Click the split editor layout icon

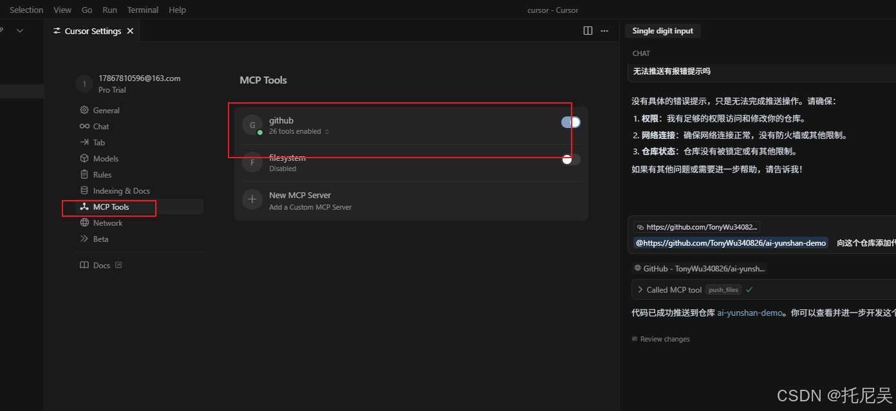(588, 31)
